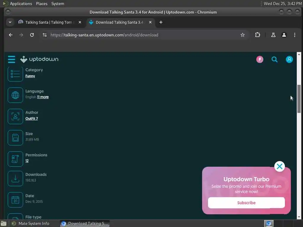
Task: Close the Download Talking Santa 3.4 tab
Action: 150,22
